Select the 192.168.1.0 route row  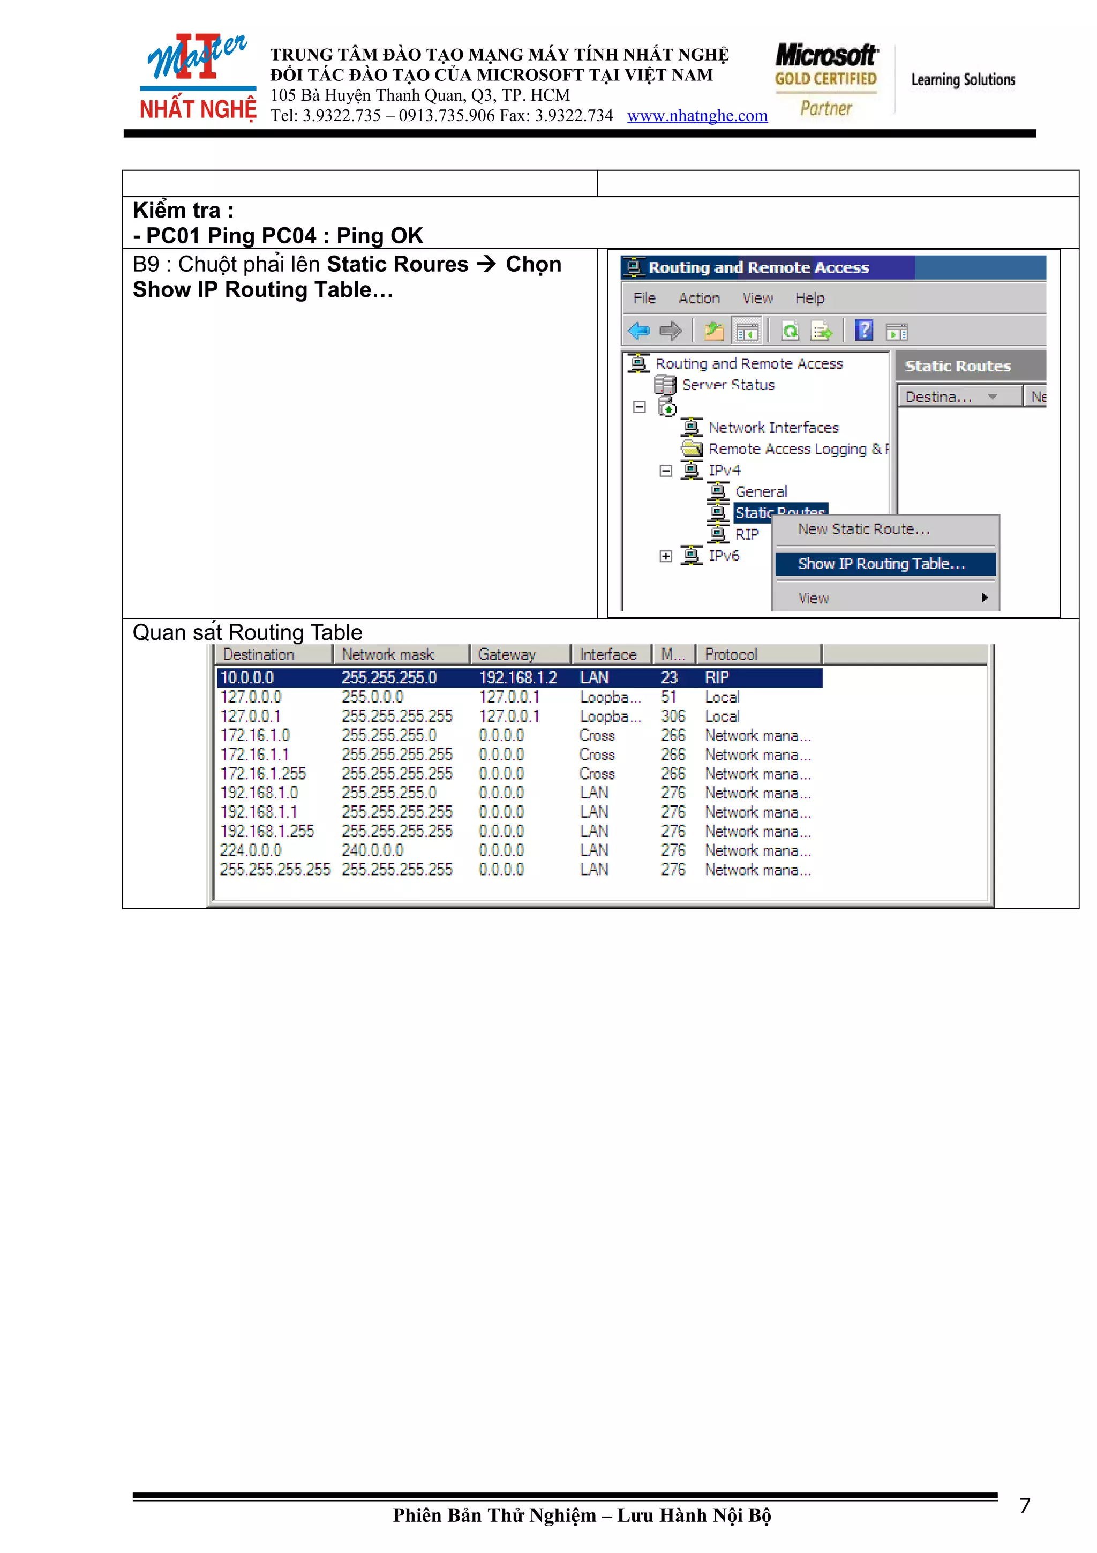(519, 793)
